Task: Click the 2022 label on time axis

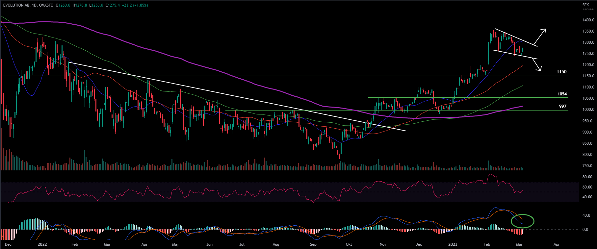Action: [42, 244]
